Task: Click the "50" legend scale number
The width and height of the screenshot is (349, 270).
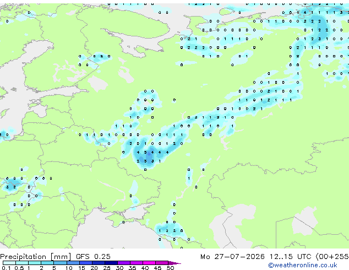Action: tap(170, 268)
